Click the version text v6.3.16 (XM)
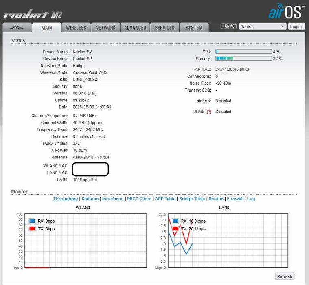 coord(85,93)
